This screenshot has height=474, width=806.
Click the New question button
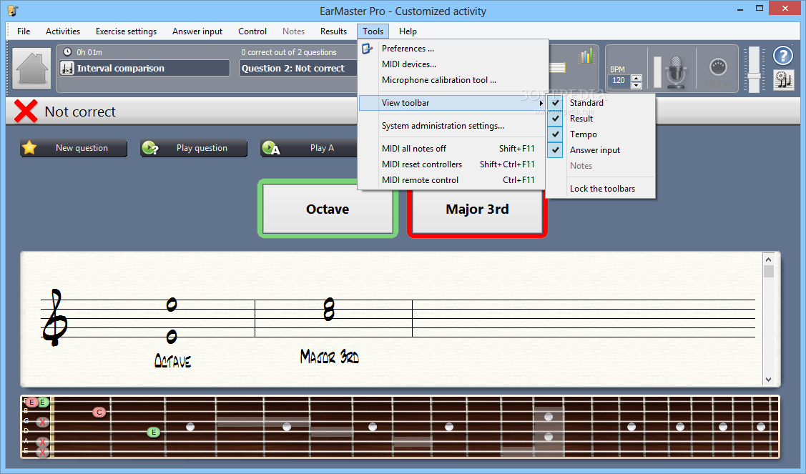[74, 148]
